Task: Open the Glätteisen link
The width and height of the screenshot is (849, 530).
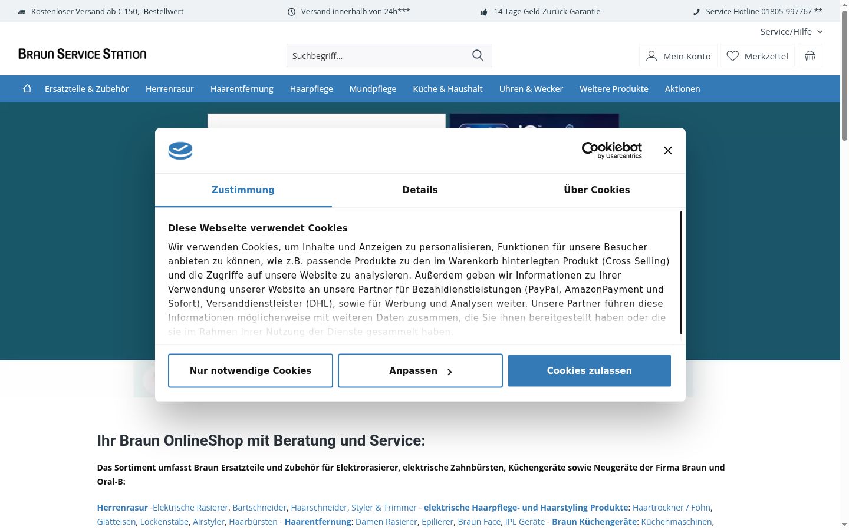Action: coord(116,521)
